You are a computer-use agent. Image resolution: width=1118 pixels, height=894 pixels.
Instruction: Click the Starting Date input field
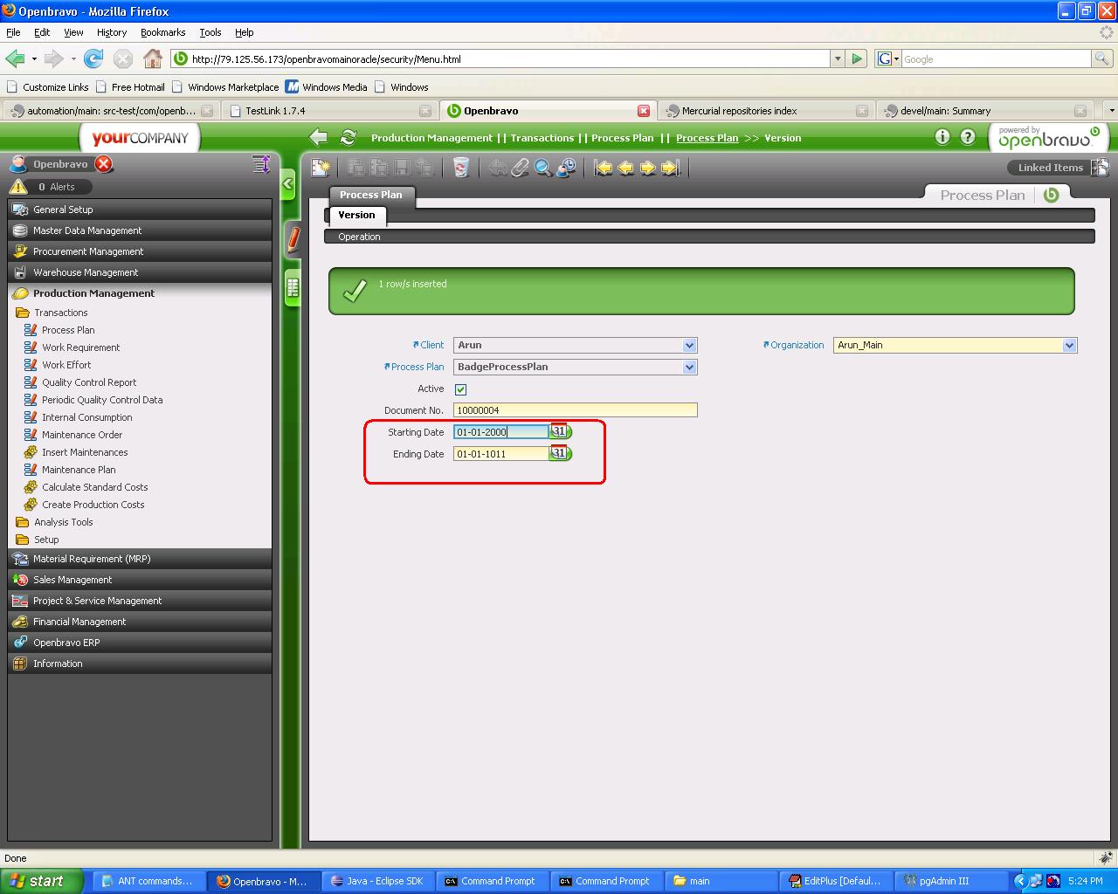[x=501, y=432]
